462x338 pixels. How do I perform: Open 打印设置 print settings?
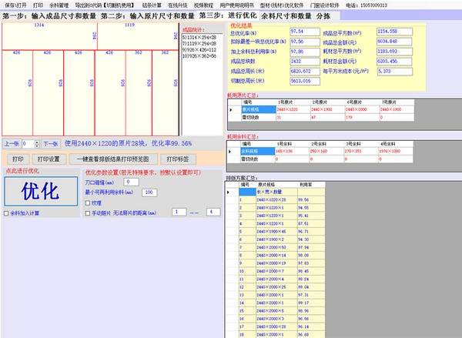49,159
